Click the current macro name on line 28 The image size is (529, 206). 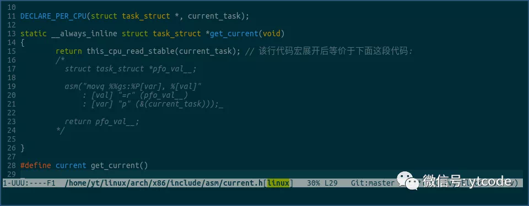[71, 165]
